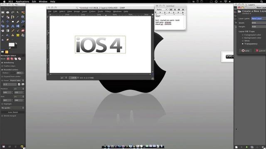Open the GIMP File menu
266x149 pixels.
[x=49, y=12]
